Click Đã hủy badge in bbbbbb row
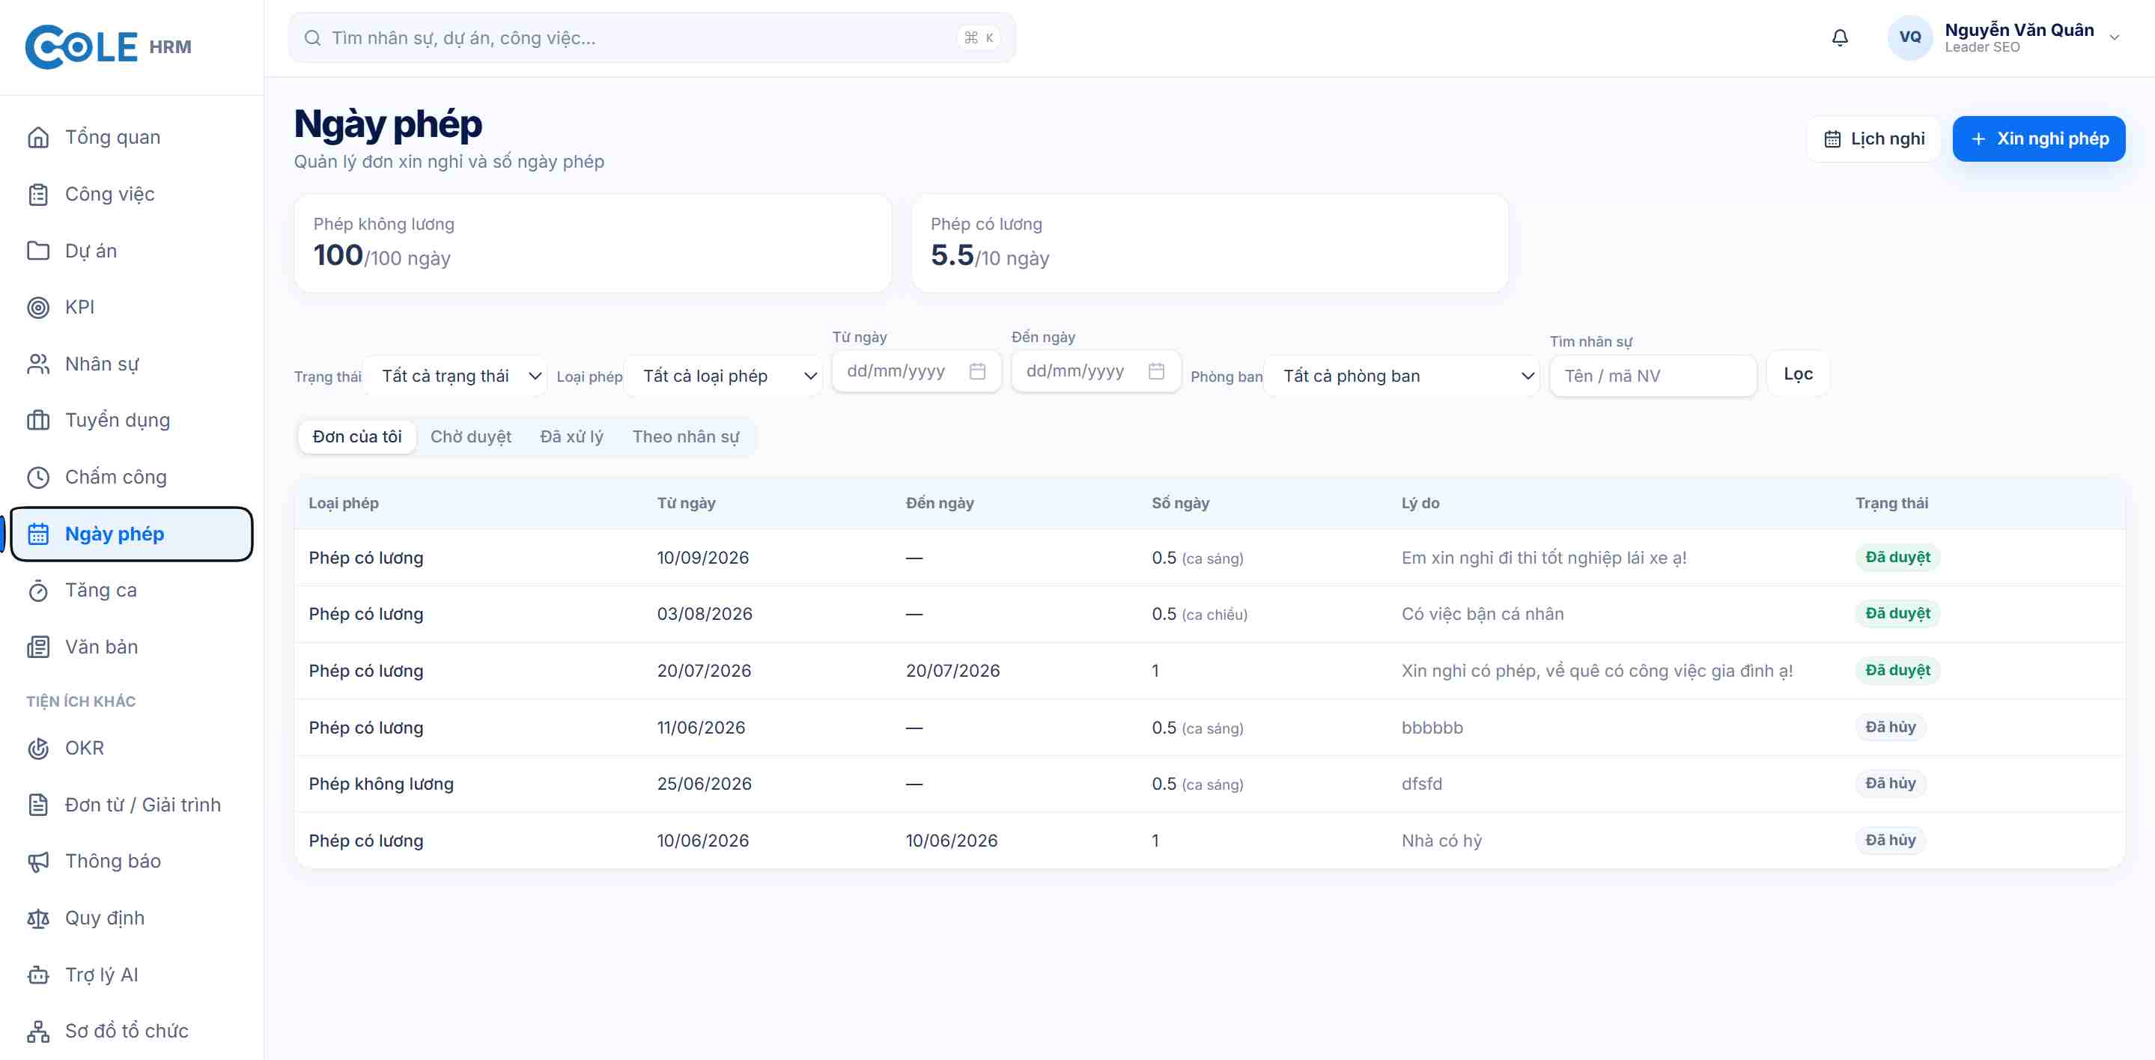 click(1890, 727)
